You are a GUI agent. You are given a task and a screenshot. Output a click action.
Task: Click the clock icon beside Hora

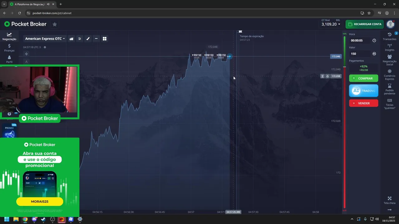click(374, 40)
